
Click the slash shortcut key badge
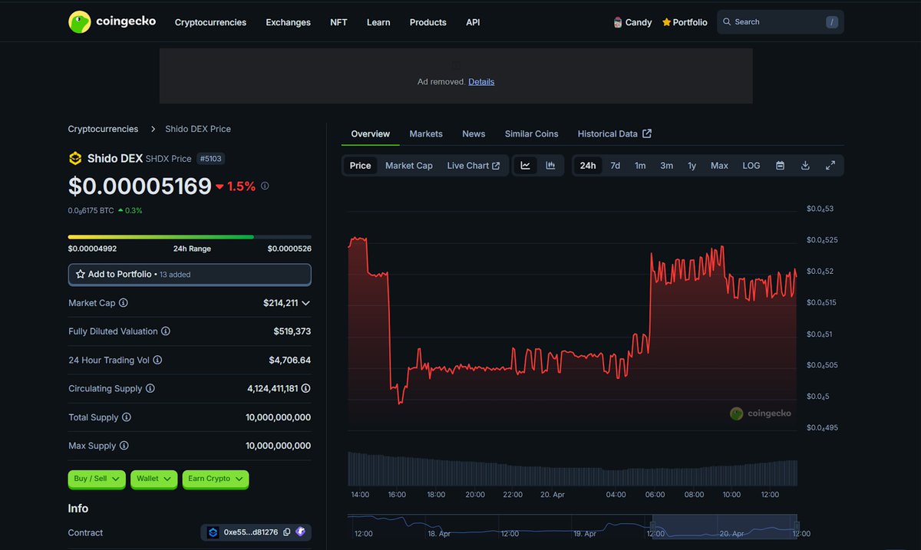coord(832,21)
